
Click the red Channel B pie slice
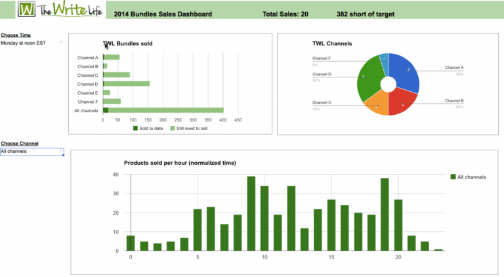point(403,100)
